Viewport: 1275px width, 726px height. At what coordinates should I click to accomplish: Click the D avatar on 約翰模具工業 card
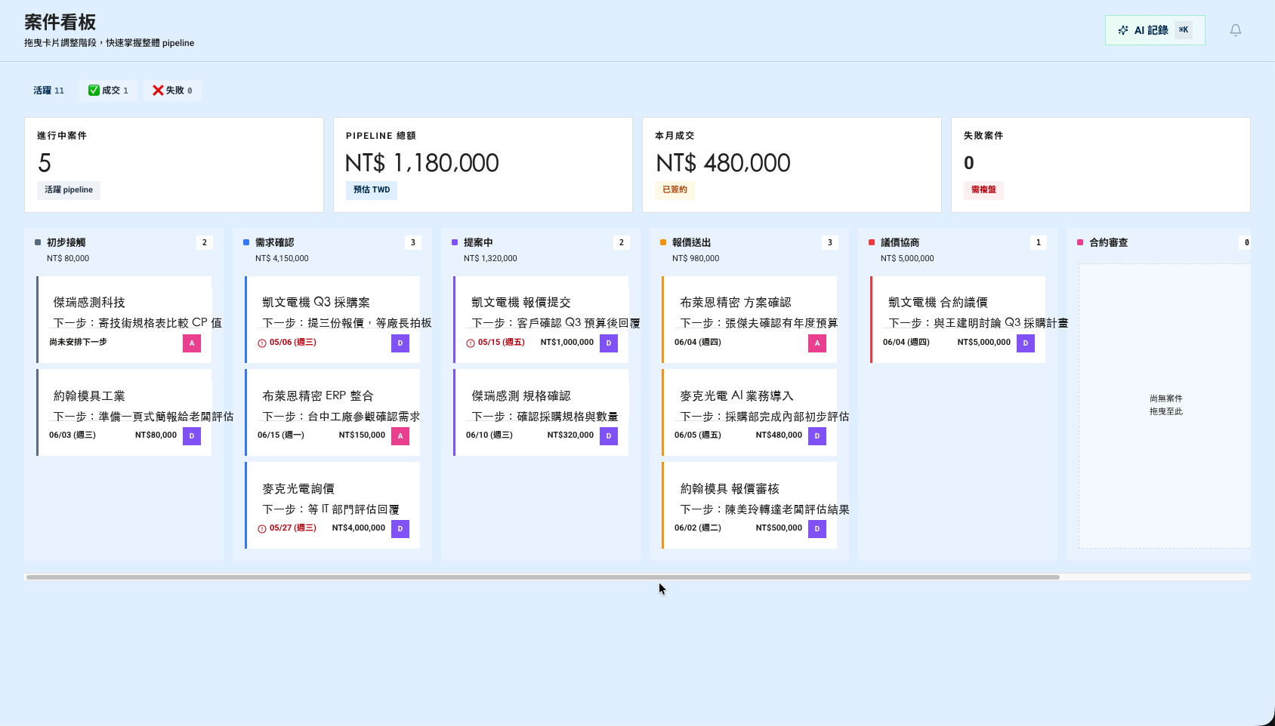pos(192,436)
